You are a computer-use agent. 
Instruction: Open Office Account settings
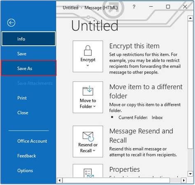point(29,141)
